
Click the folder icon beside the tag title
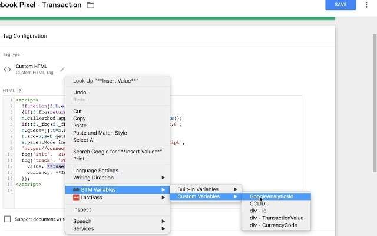(90, 5)
